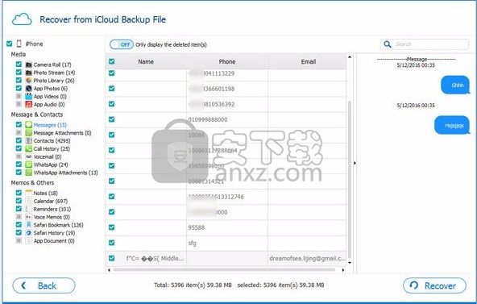The width and height of the screenshot is (477, 304).
Task: Click the Photo Library icon
Action: [28, 81]
